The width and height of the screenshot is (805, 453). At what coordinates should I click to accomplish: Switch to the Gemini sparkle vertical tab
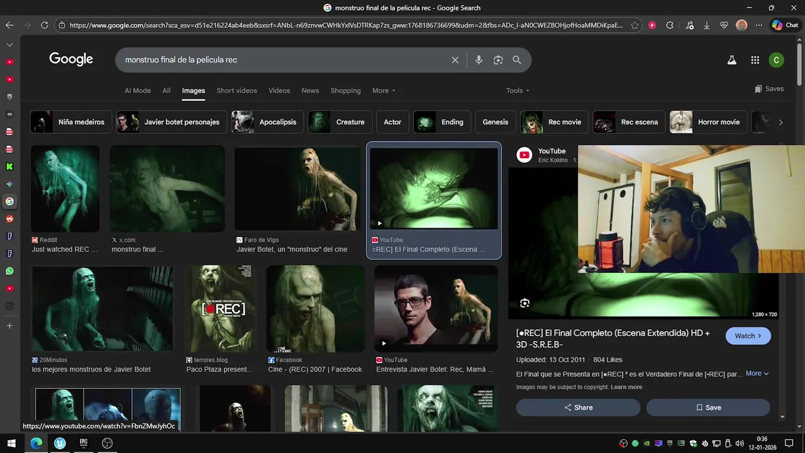9,184
